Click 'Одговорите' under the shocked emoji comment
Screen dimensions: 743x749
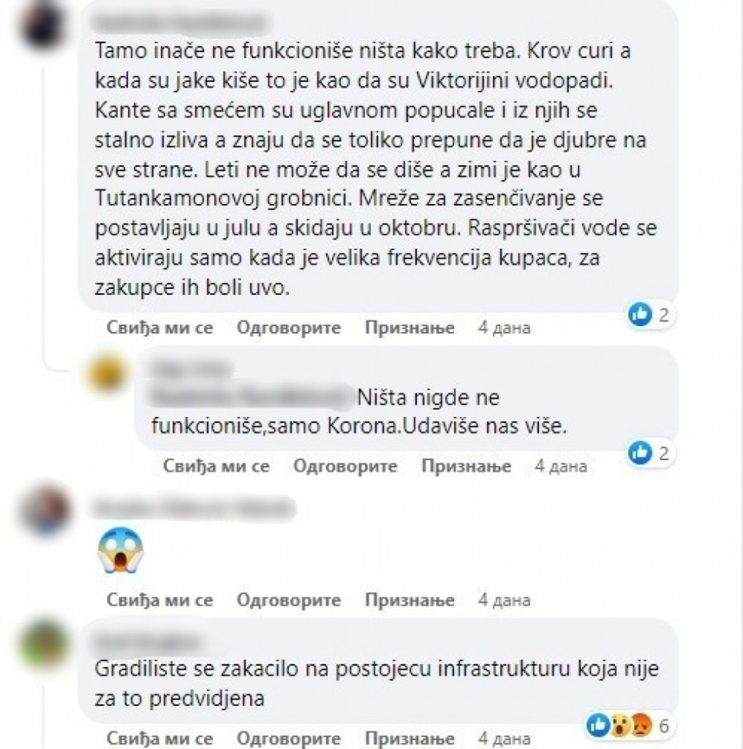(x=289, y=600)
